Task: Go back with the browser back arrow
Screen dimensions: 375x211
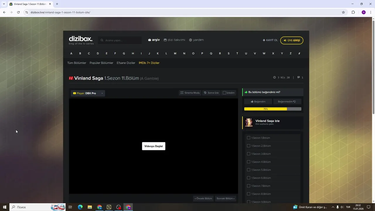Action: click(4, 12)
